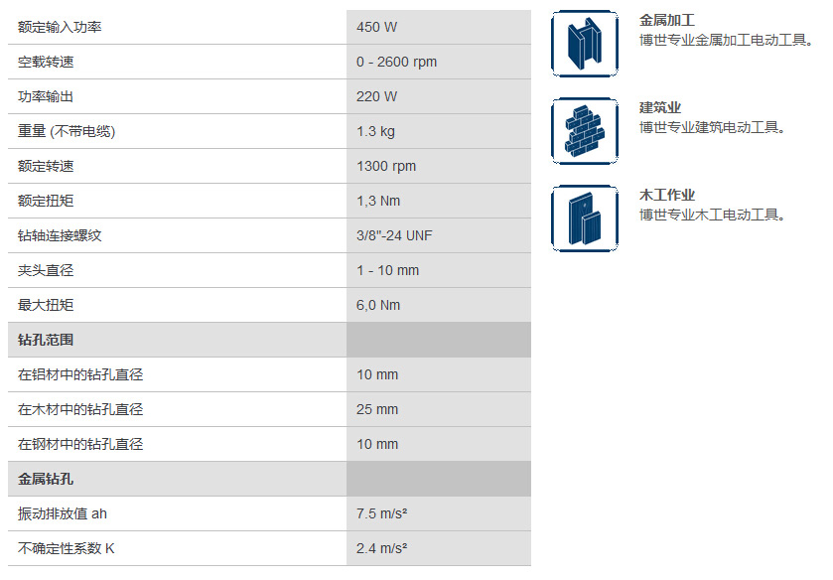Viewport: 833px width, 580px height.
Task: Click description 博世专业建筑电动工具
Action: point(712,127)
